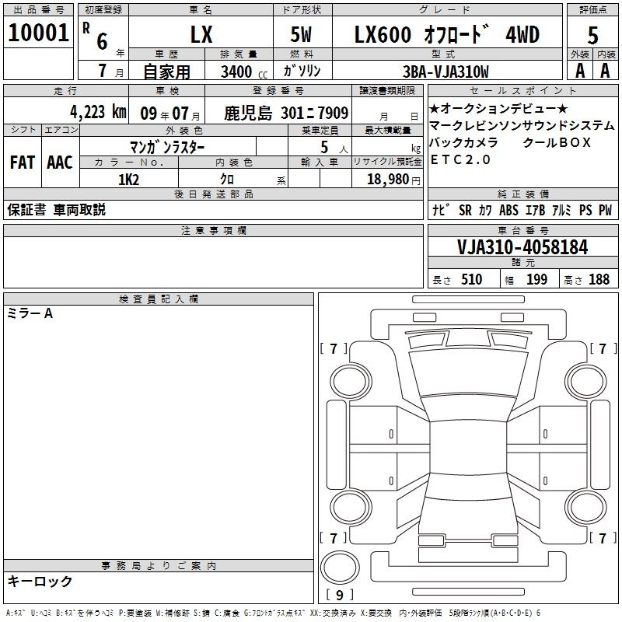Screen dimensions: 622x622
Task: Click the ナビ equipment code
Action: click(x=440, y=210)
